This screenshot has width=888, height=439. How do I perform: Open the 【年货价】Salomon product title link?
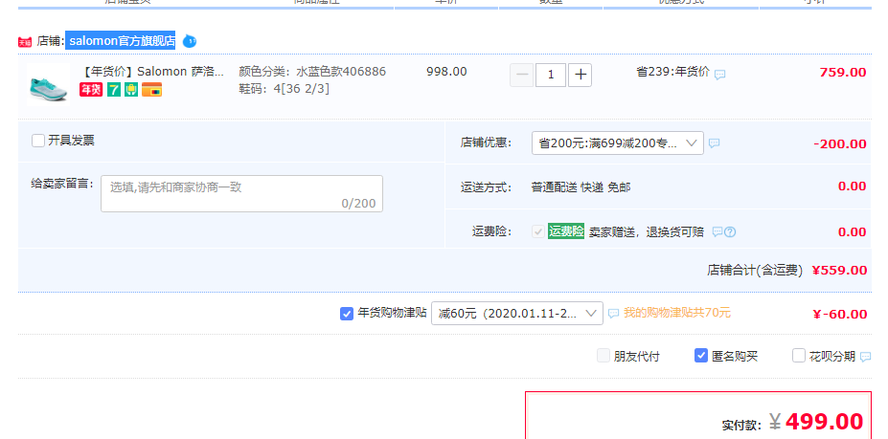[151, 72]
